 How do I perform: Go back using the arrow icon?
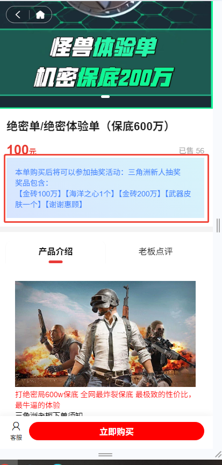point(18,15)
